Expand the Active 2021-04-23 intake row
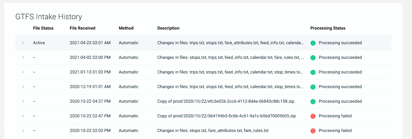Image resolution: width=412 pixels, height=139 pixels. tap(23, 43)
